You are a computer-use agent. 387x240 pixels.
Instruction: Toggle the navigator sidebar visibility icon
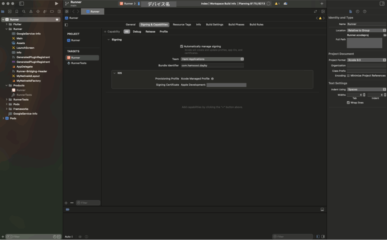21,4
